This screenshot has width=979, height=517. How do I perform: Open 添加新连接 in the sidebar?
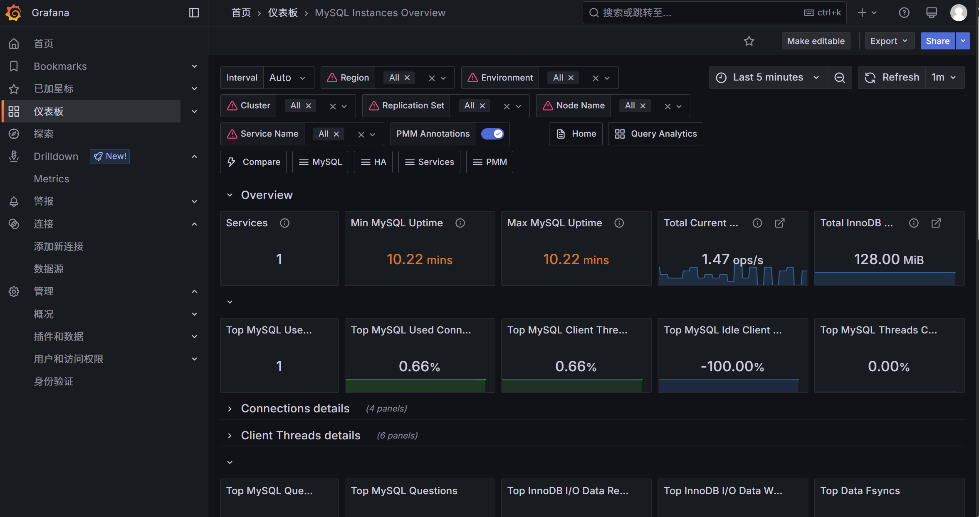[59, 246]
